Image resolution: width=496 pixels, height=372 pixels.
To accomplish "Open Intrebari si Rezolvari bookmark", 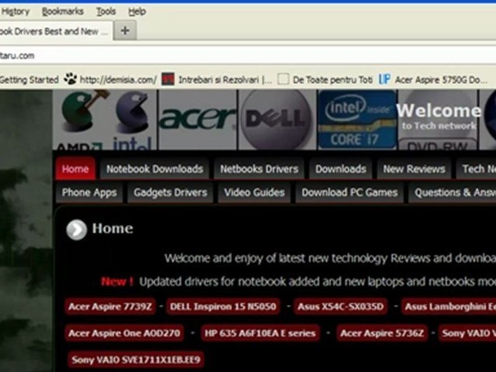I will 225,80.
